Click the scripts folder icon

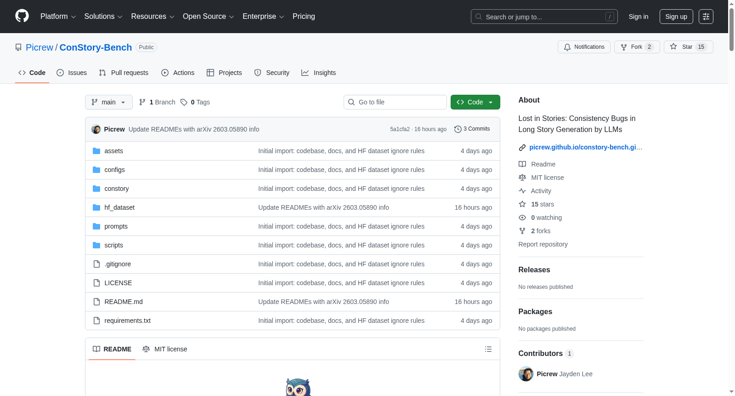click(96, 245)
